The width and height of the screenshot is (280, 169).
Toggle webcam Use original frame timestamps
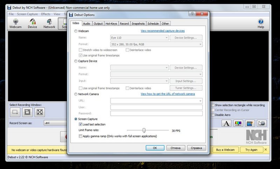click(80, 55)
